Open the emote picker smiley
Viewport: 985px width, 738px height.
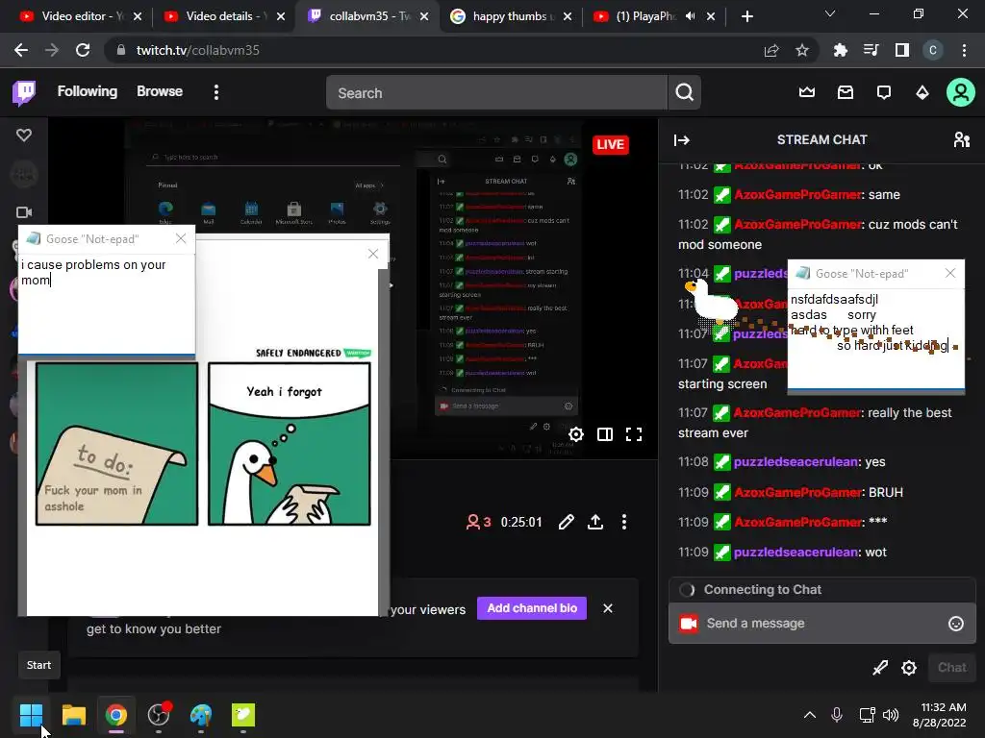[955, 623]
